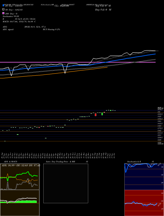Screen dimensions: 164x216
Task: Click the '(MGR) 16.9, 52.6, 37.4' ADX values
Action: coord(35,27)
